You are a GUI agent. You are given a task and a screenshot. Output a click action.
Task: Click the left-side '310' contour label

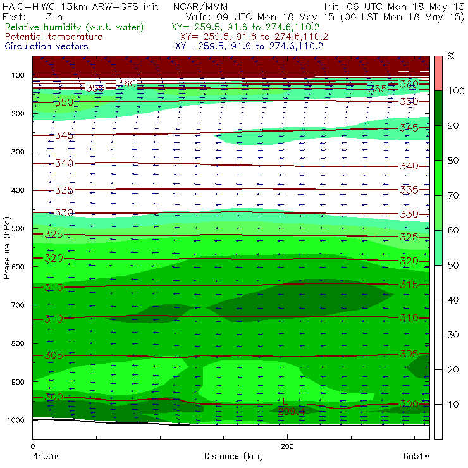coord(54,319)
